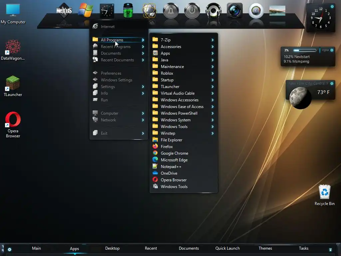The image size is (341, 256).
Task: Open the Nexus dock icon
Action: (64, 10)
